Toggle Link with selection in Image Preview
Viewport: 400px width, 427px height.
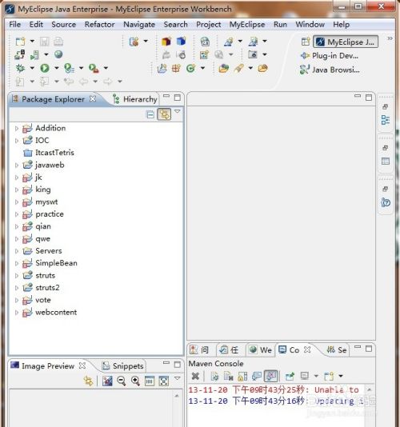pos(89,381)
